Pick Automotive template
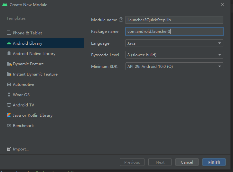Viewport: 233px width, 172px height. click(42, 84)
